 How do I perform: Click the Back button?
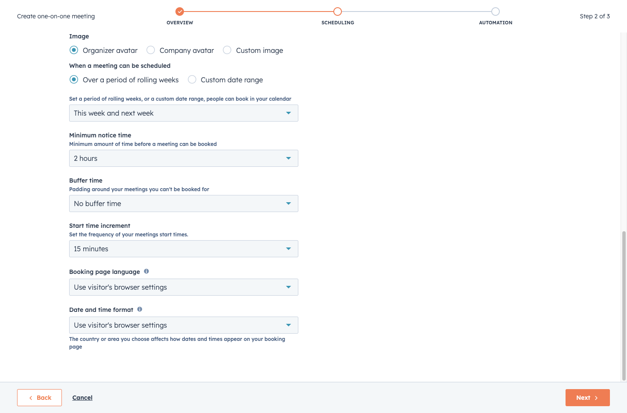(x=39, y=398)
